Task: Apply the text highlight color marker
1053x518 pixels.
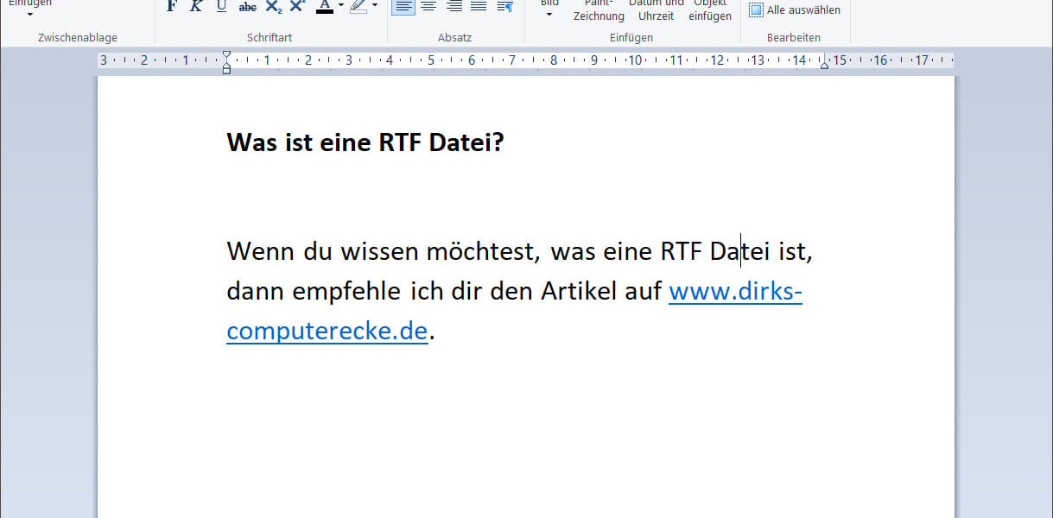Action: (358, 7)
